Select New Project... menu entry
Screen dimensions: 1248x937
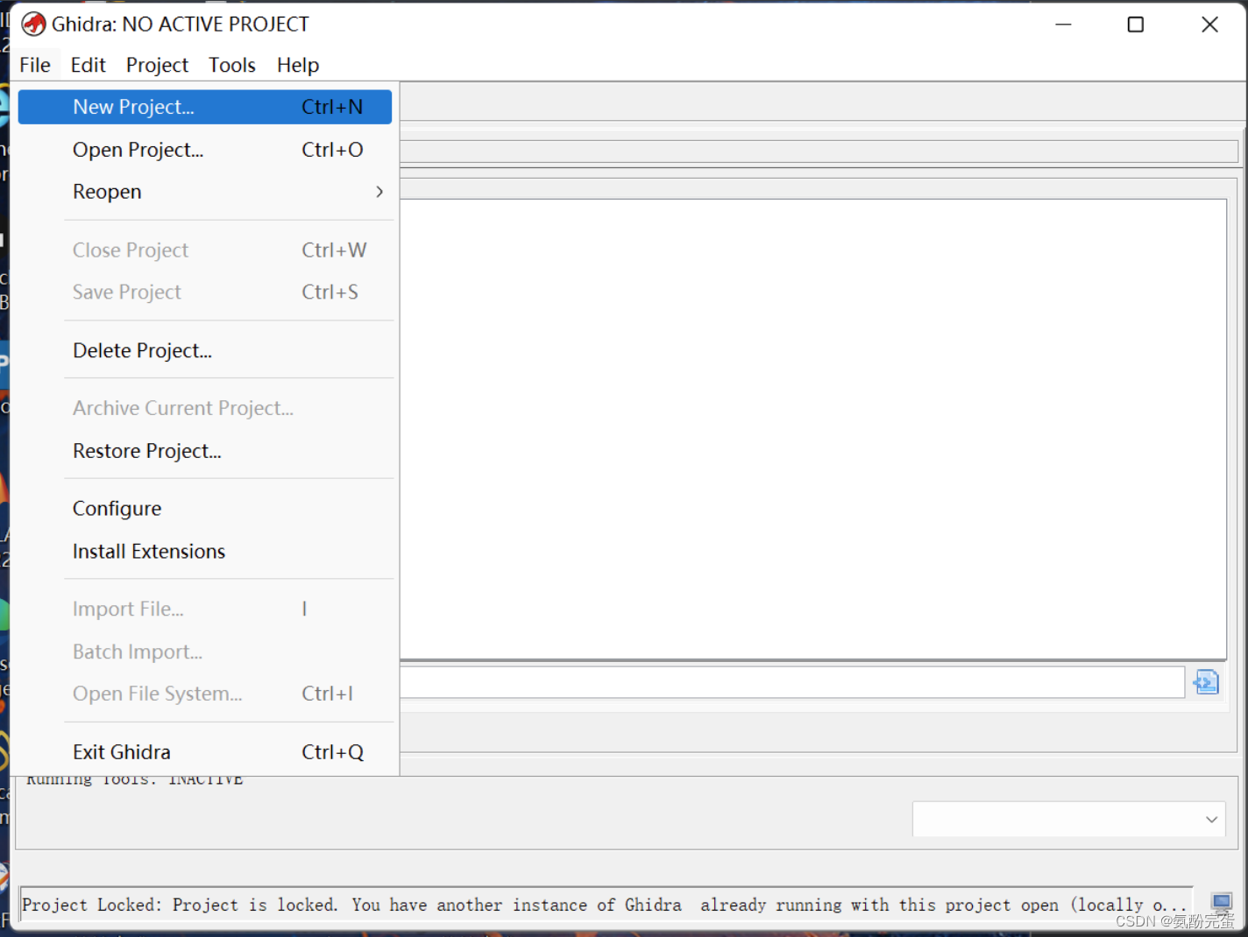tap(205, 107)
